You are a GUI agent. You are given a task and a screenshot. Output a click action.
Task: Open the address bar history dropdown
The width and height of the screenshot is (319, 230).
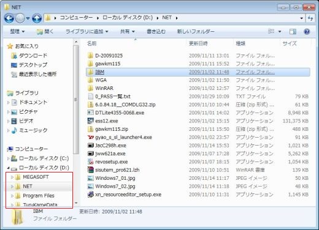pyautogui.click(x=301, y=18)
